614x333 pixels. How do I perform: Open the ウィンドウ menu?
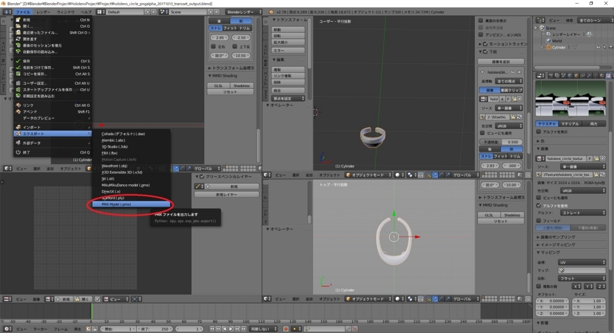pyautogui.click(x=65, y=12)
